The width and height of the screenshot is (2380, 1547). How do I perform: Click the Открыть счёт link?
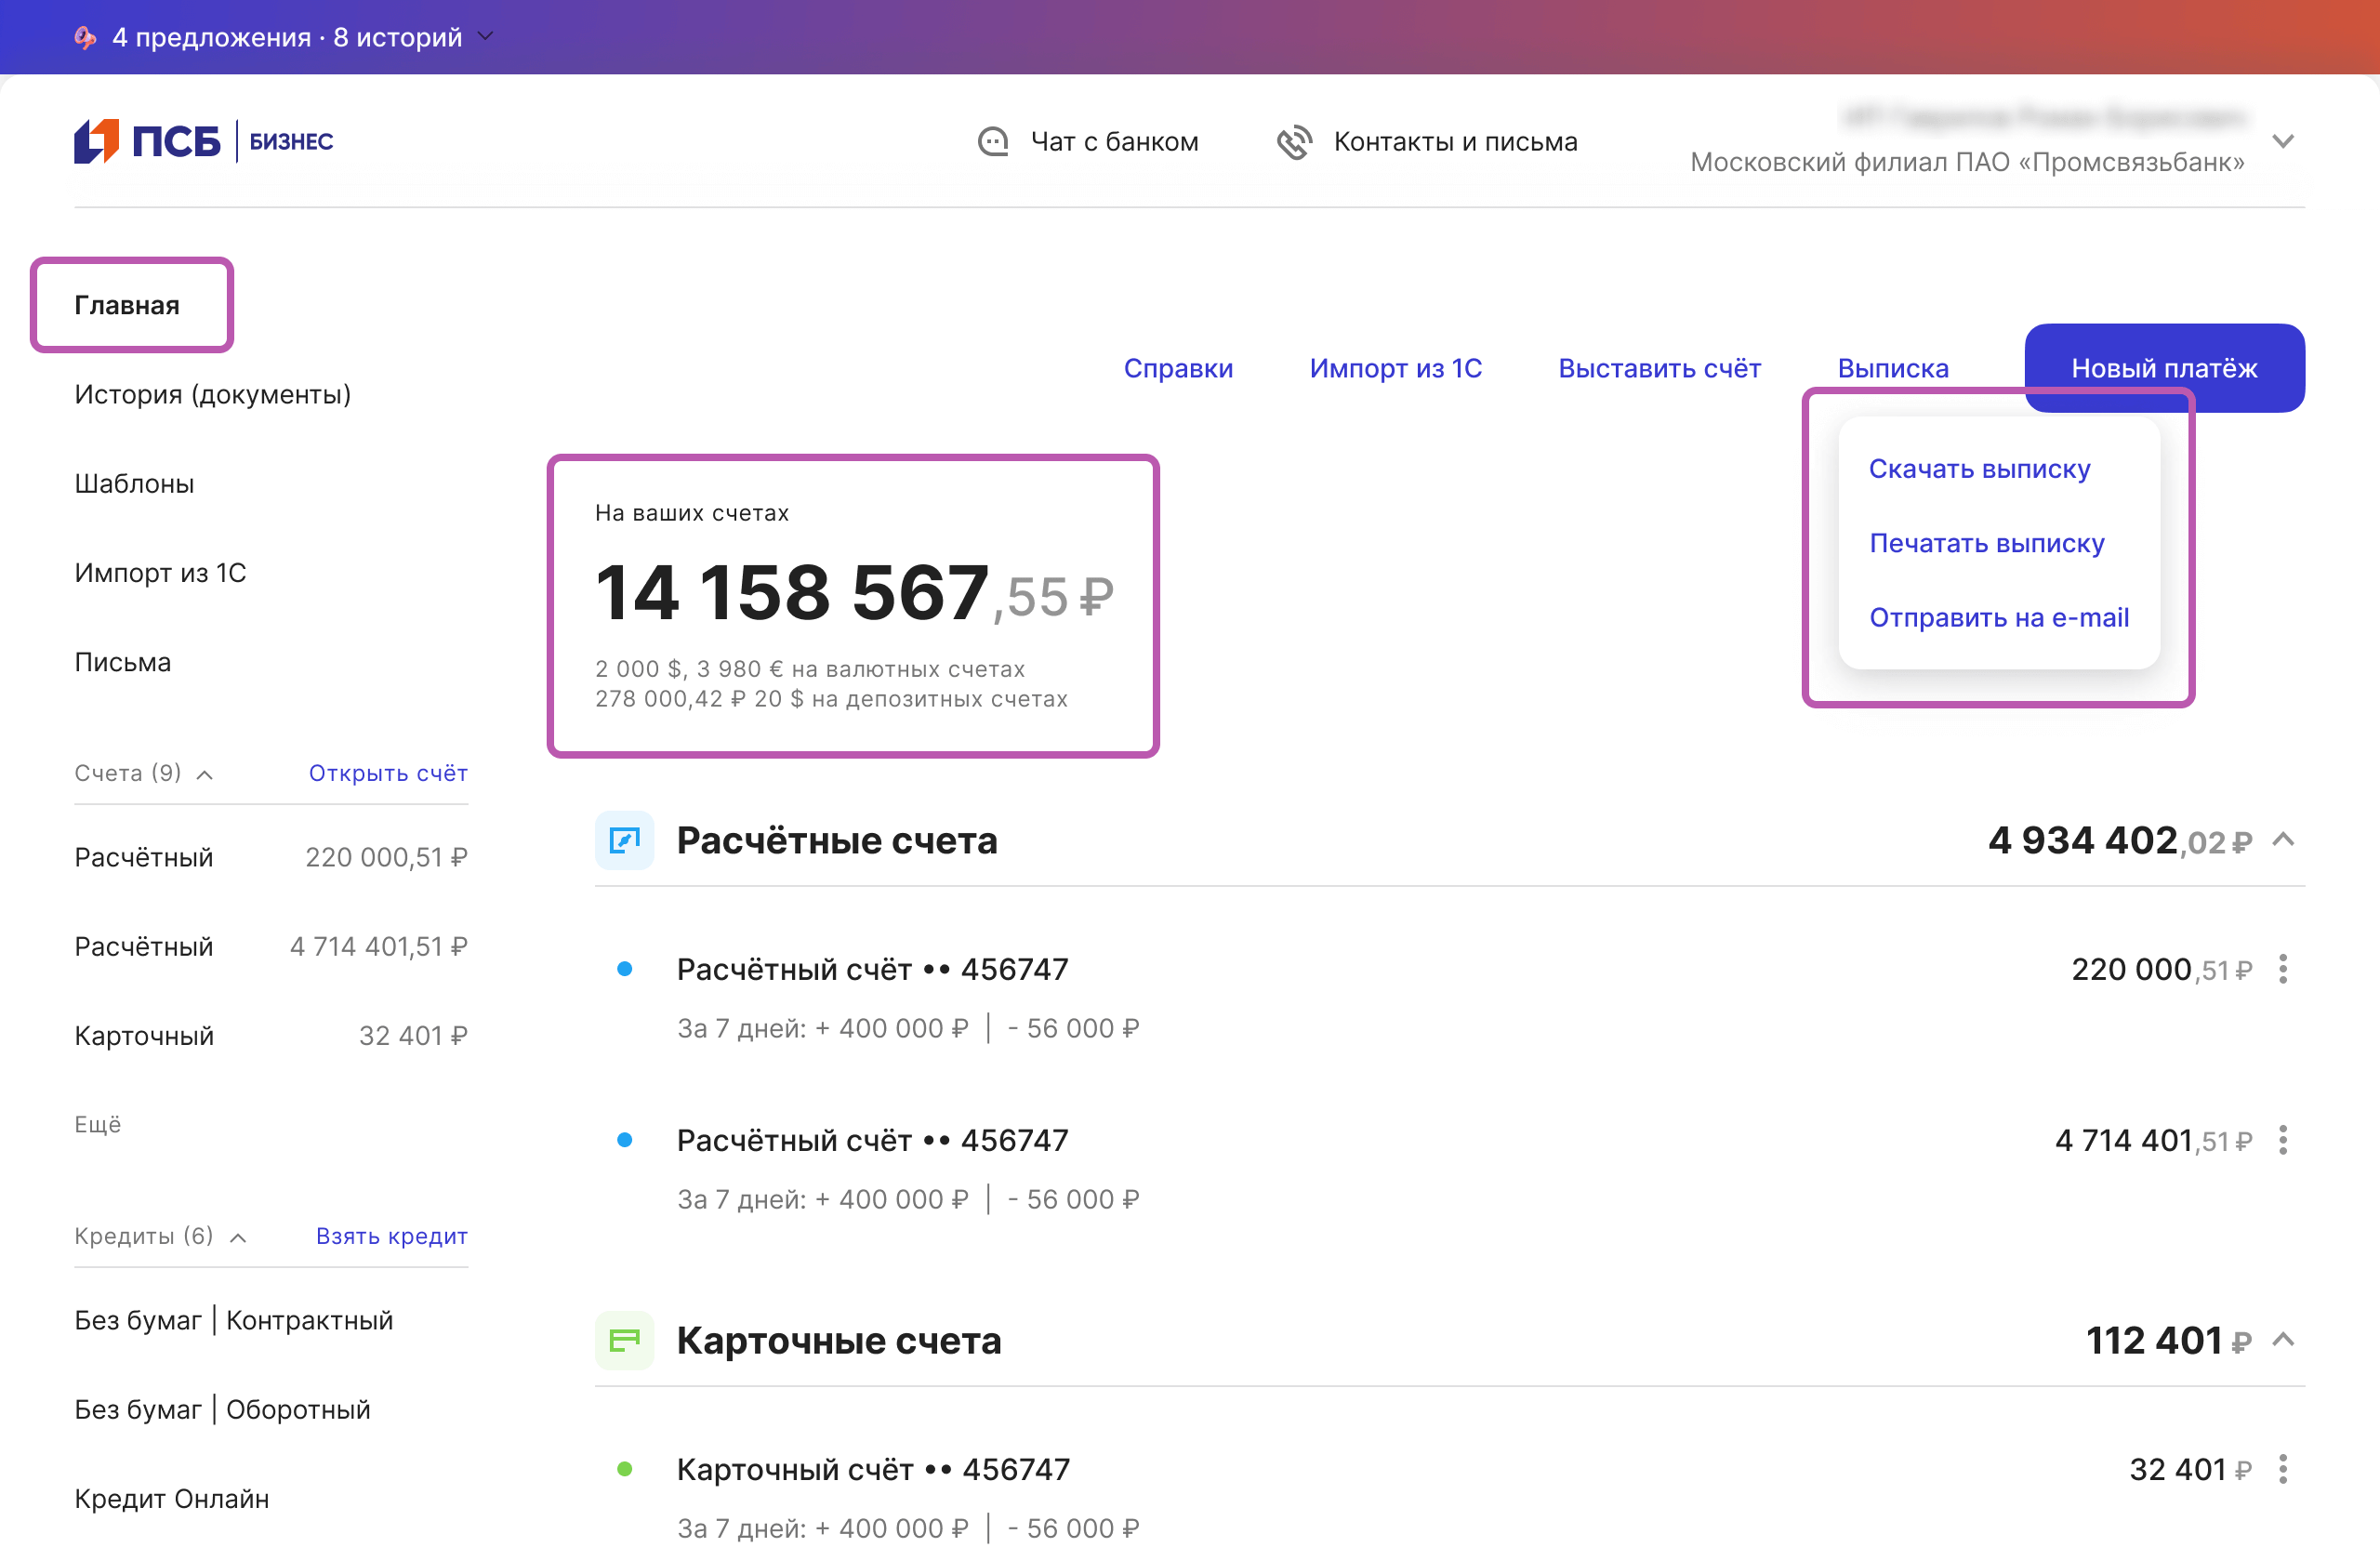click(x=388, y=773)
